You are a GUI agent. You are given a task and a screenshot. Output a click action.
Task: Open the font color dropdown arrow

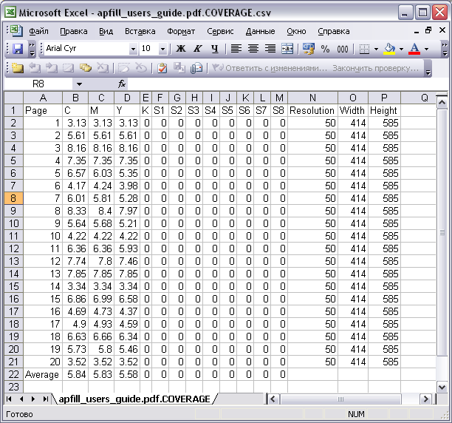(426, 49)
